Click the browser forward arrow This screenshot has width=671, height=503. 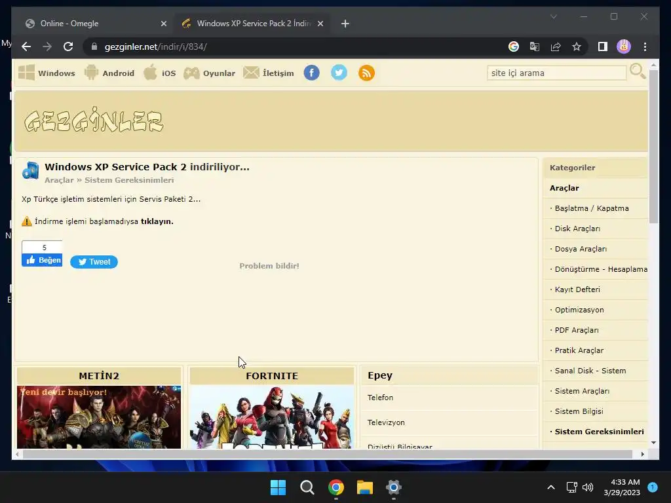click(47, 47)
